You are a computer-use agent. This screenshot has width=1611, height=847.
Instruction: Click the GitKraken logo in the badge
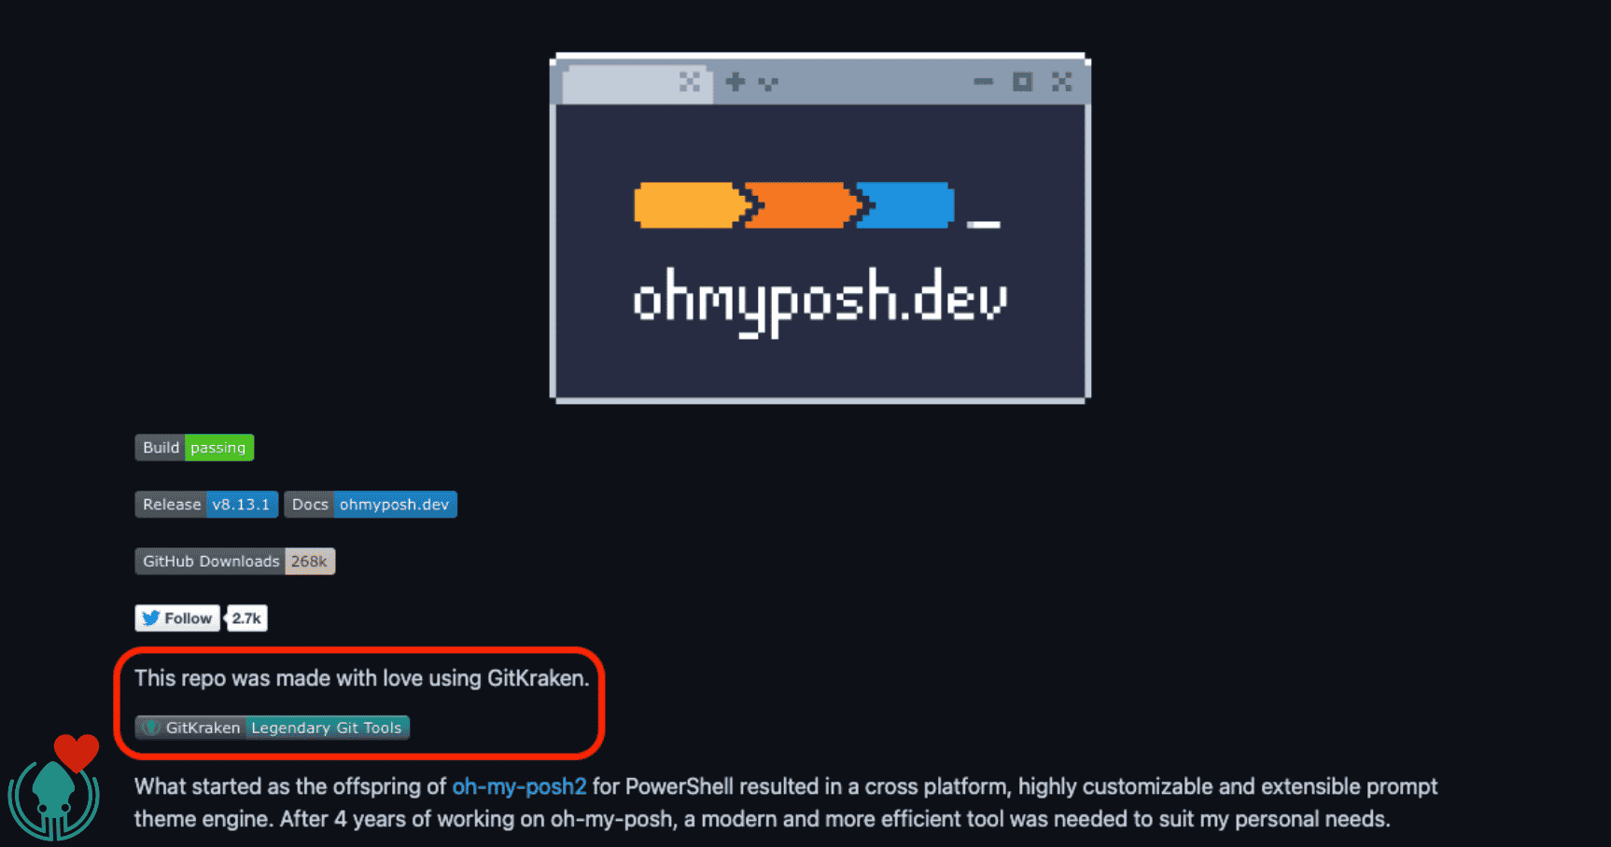pos(150,728)
